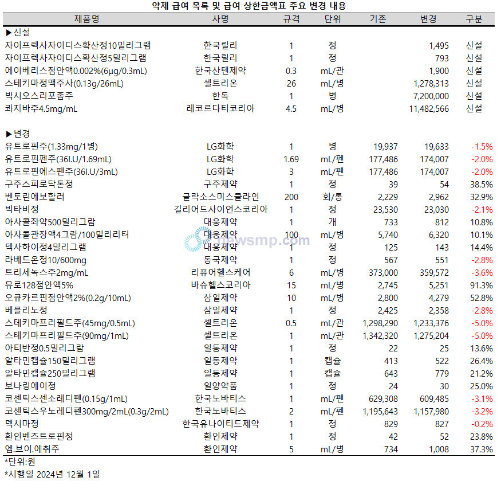Click the 사명 column header
The image size is (497, 481).
click(x=220, y=19)
